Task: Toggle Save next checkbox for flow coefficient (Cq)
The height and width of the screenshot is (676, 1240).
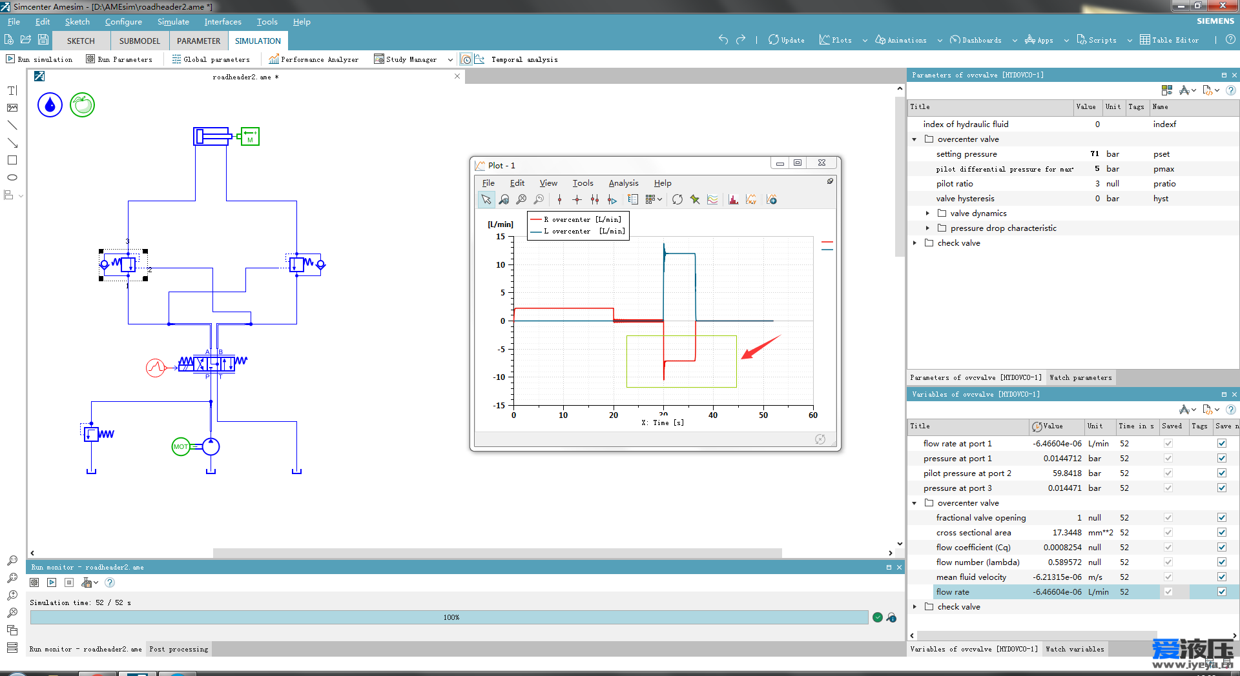Action: coord(1222,547)
